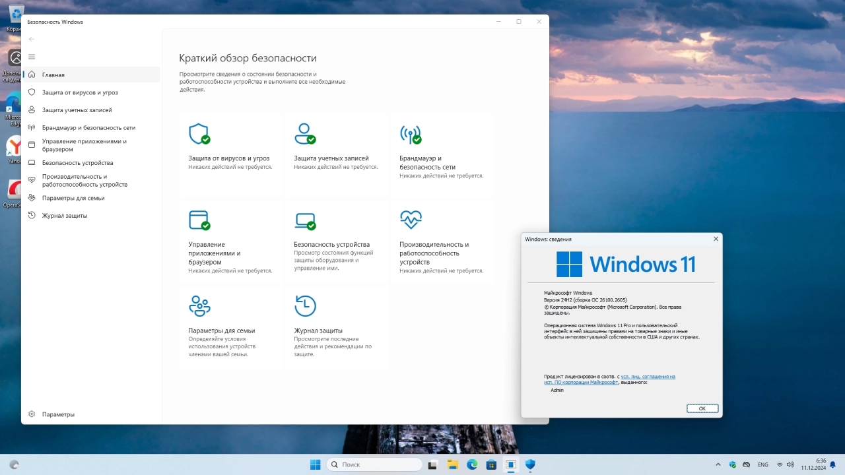Image resolution: width=845 pixels, height=475 pixels.
Task: Open the Производительность и работоспособность heart card icon
Action: coord(411,219)
